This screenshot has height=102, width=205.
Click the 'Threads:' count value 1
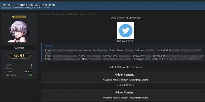click(x=32, y=68)
